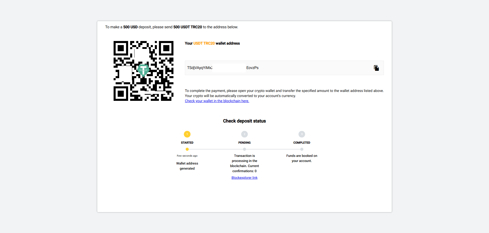Click the PENDING label
Viewport: 489px width, 233px height.
pyautogui.click(x=244, y=143)
